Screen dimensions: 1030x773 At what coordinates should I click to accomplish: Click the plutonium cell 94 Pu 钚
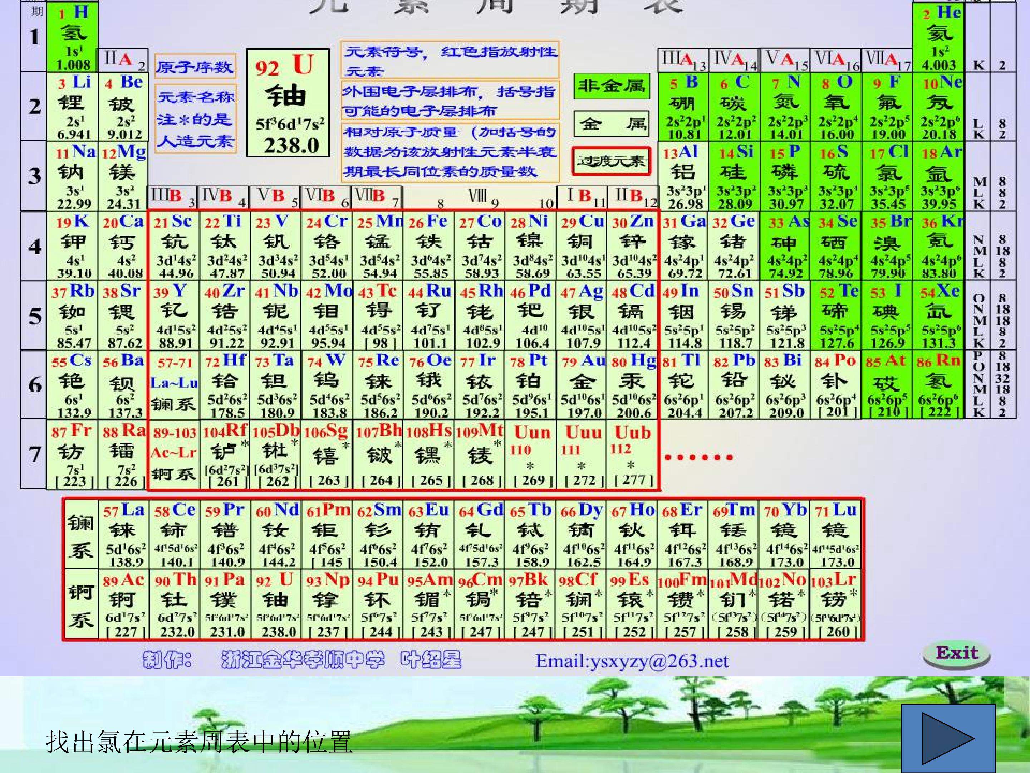(378, 604)
